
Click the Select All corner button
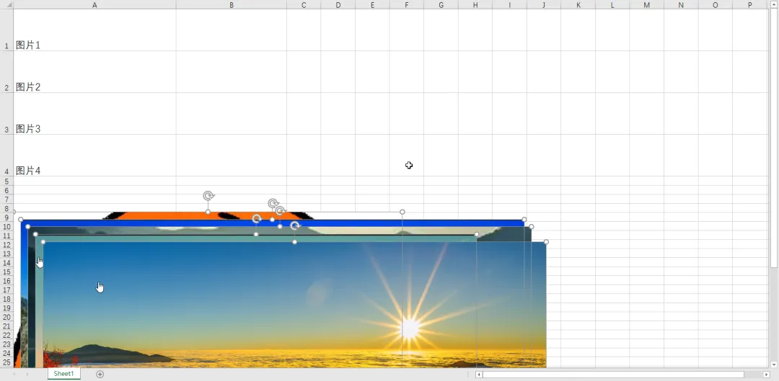6,4
